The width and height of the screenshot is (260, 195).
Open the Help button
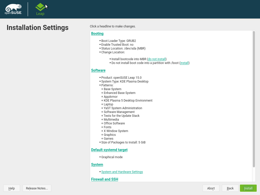tap(11, 188)
